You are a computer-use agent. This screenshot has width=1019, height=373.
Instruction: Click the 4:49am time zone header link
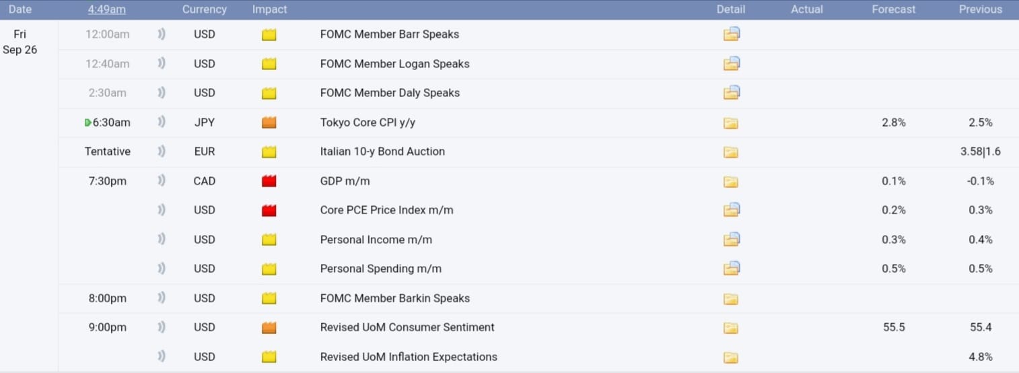pyautogui.click(x=106, y=9)
